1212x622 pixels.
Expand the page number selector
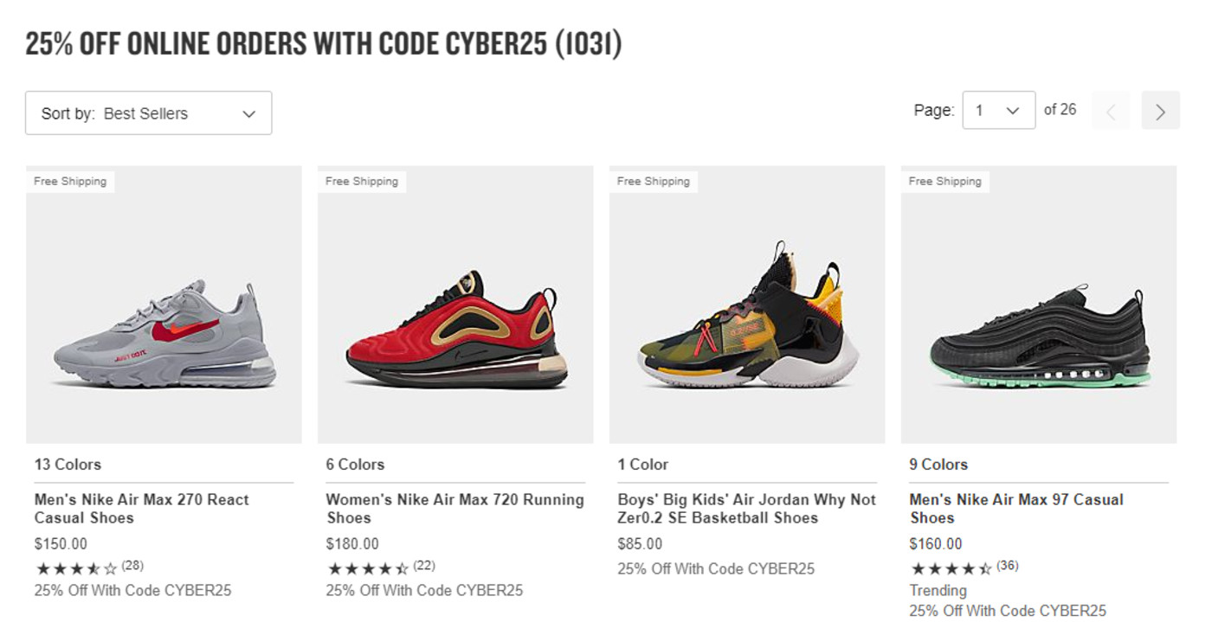[x=998, y=111]
